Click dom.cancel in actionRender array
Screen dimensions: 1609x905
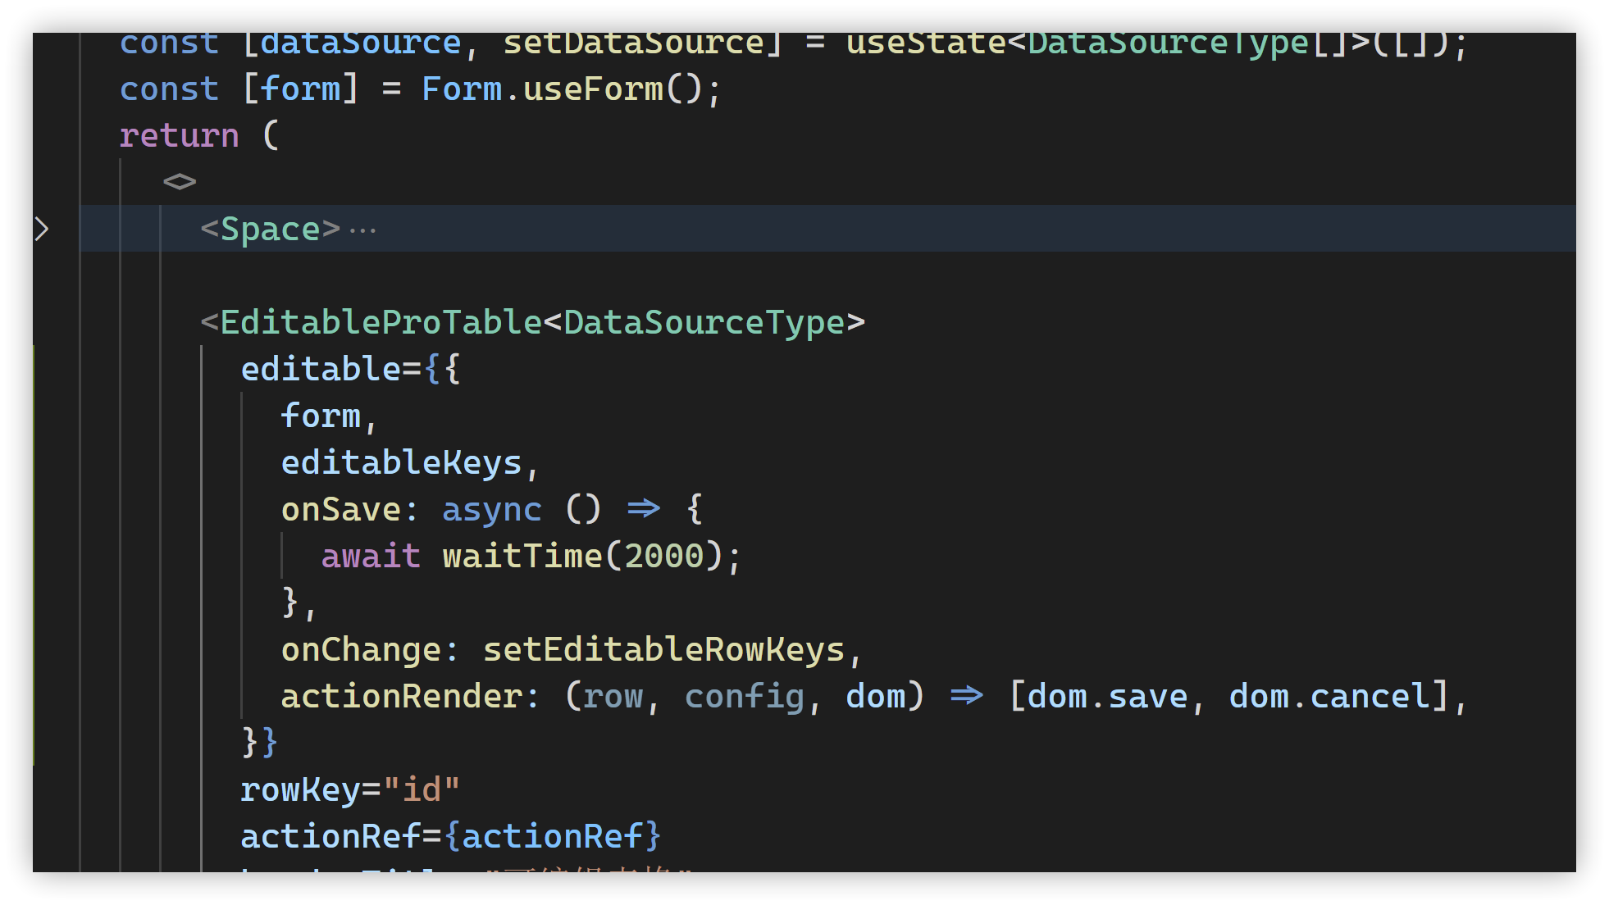tap(1329, 696)
